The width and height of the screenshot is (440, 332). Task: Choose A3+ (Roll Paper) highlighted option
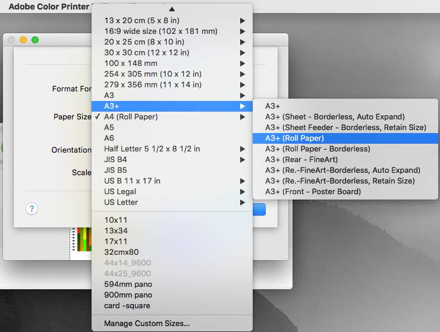(x=345, y=138)
